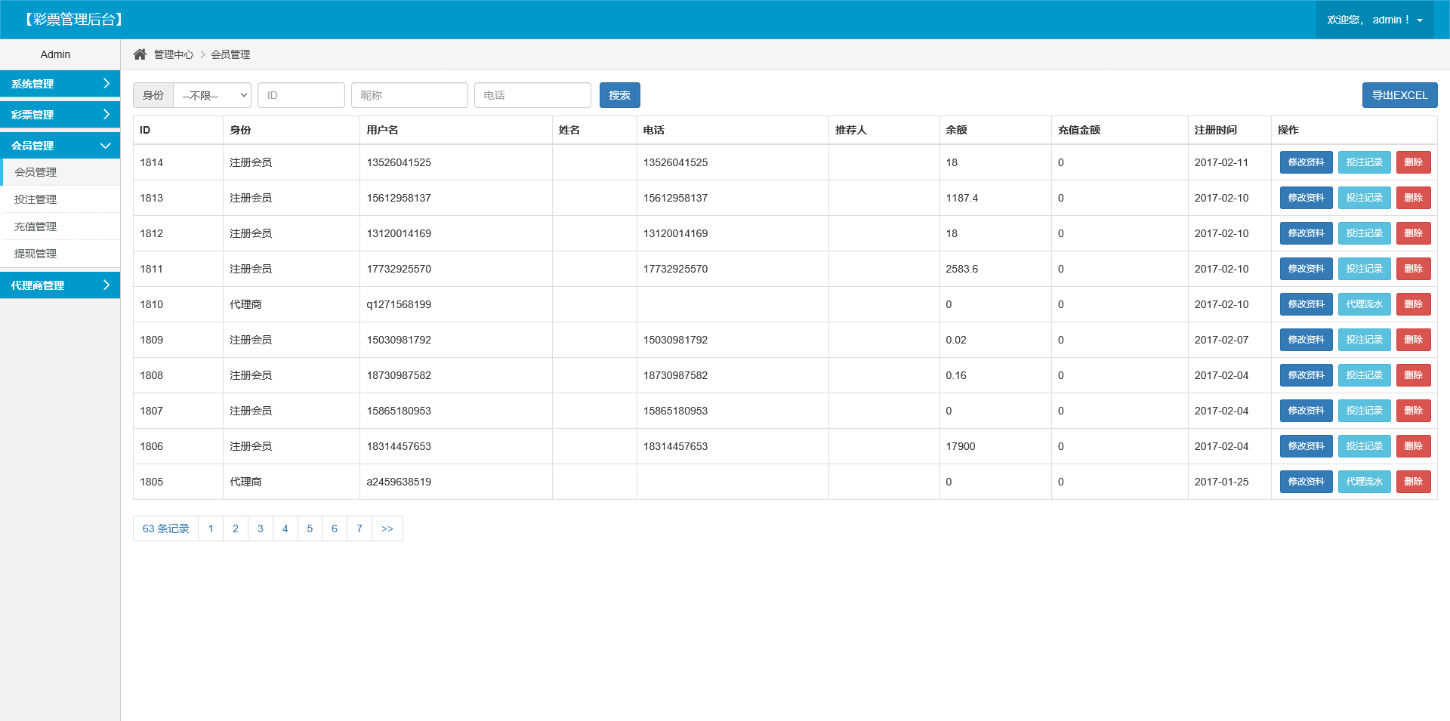Select 投注管理 submenu item

(60, 199)
